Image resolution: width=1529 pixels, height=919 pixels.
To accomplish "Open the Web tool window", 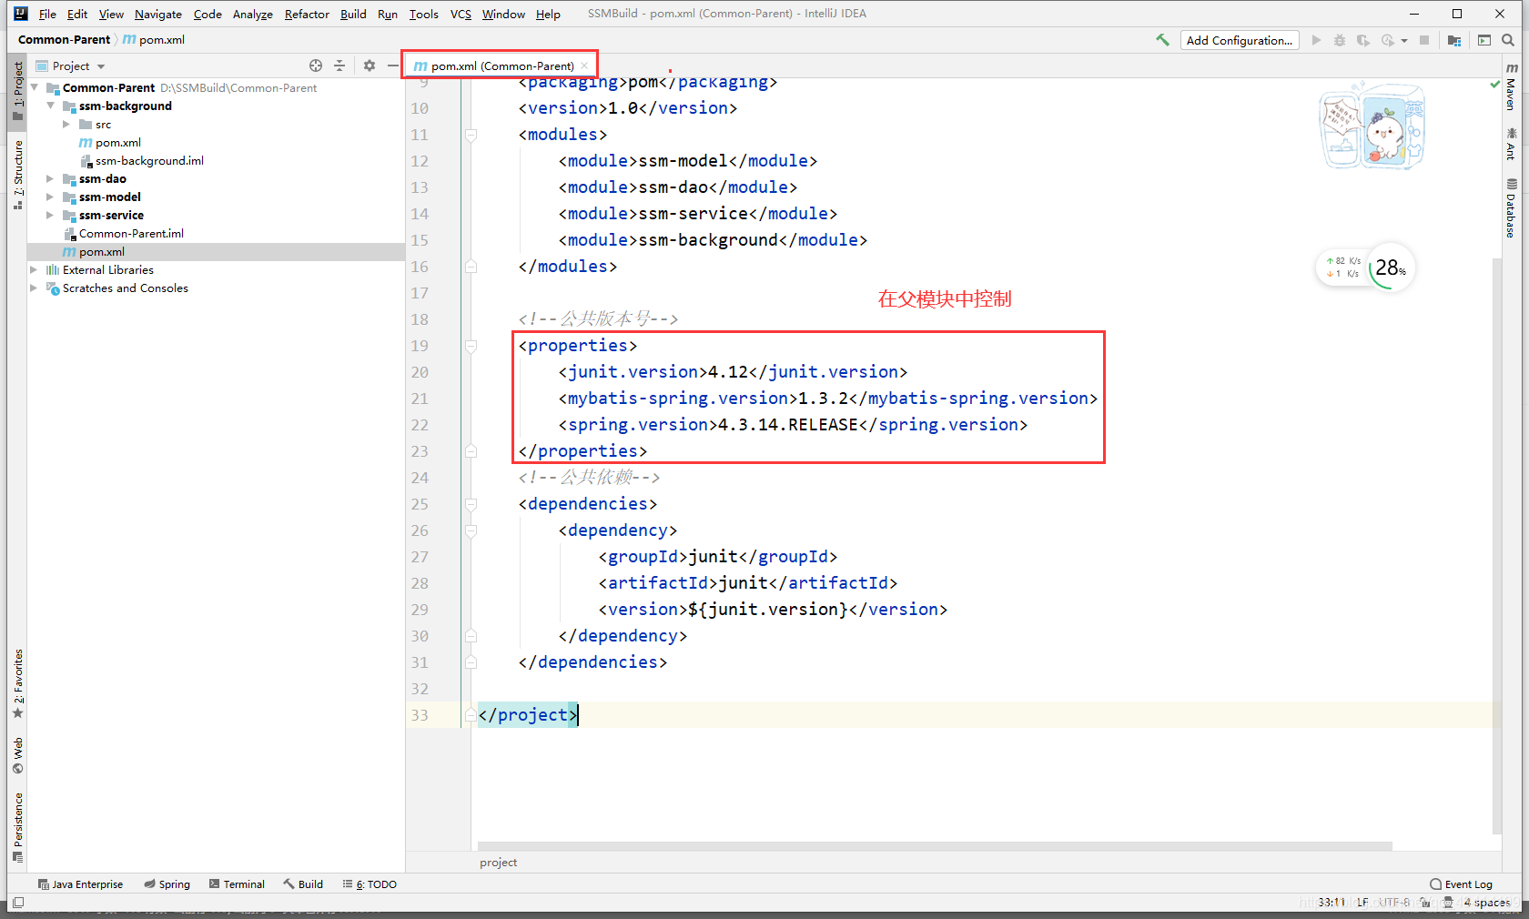I will tap(17, 755).
